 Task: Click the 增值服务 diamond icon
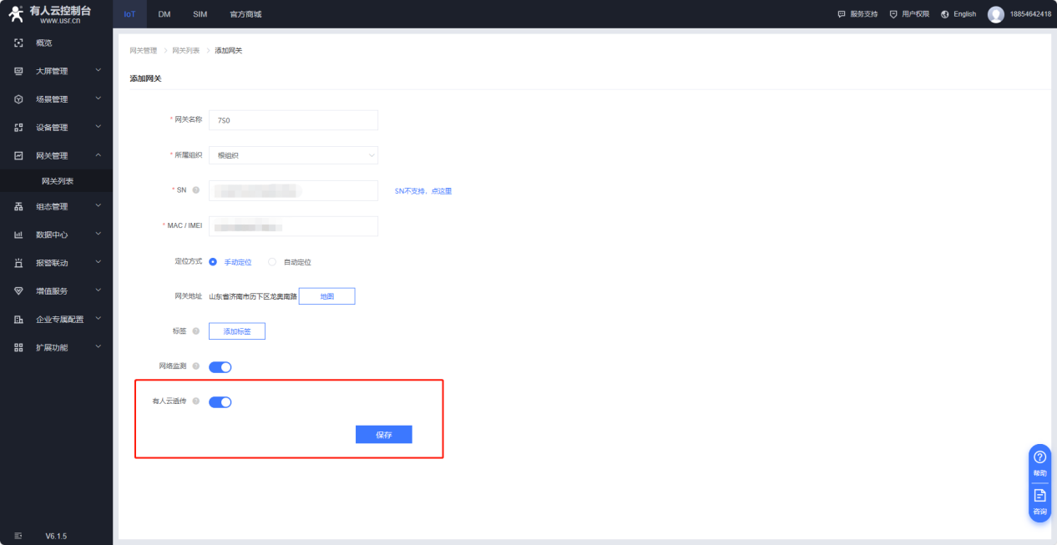click(18, 290)
